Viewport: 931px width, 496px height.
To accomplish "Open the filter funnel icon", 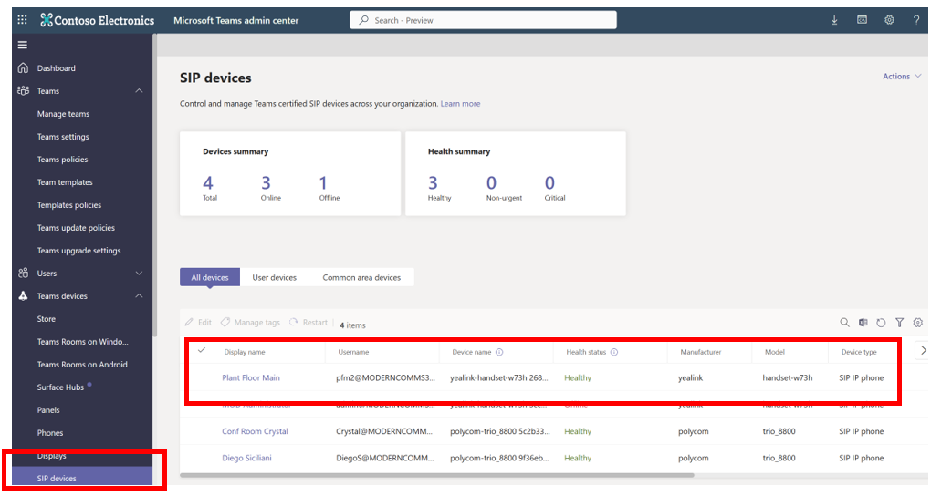I will (x=900, y=322).
